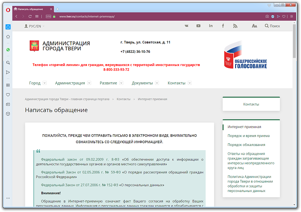
Task: Open the VK social network icon
Action: coord(186,26)
